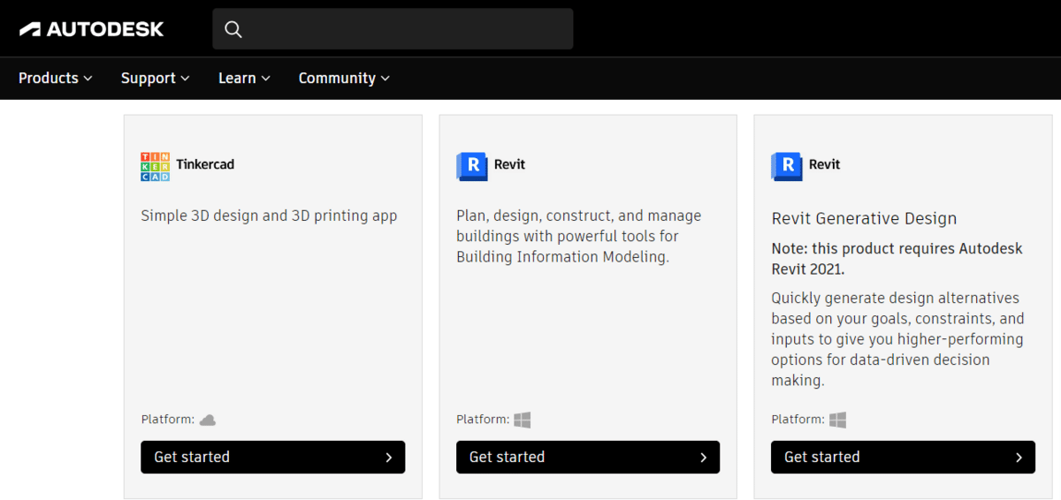
Task: Click the cloud platform icon on the Tinkercad card
Action: pyautogui.click(x=208, y=420)
